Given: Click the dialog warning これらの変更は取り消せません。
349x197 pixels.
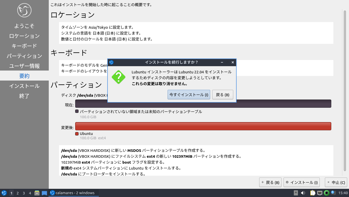Looking at the screenshot, I should pyautogui.click(x=160, y=84).
